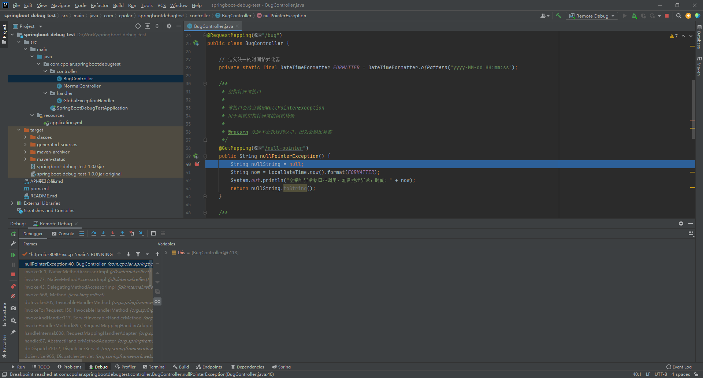Viewport: 703px width, 378px height.
Task: Expand the 'this' variable in Variables
Action: [x=166, y=253]
